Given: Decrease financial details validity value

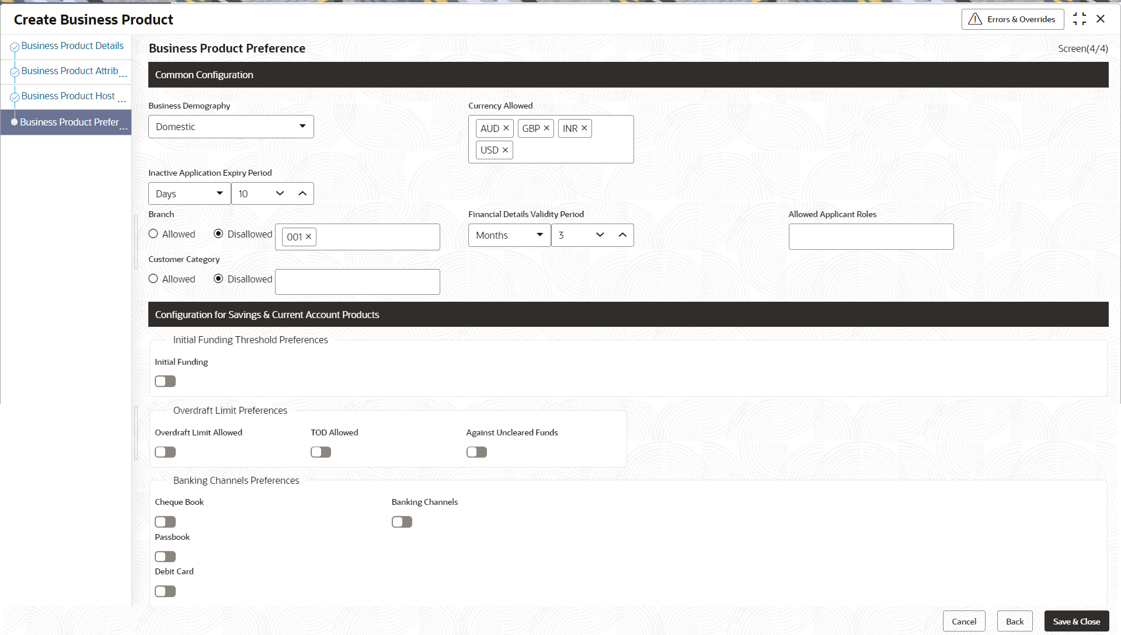Looking at the screenshot, I should click(600, 235).
